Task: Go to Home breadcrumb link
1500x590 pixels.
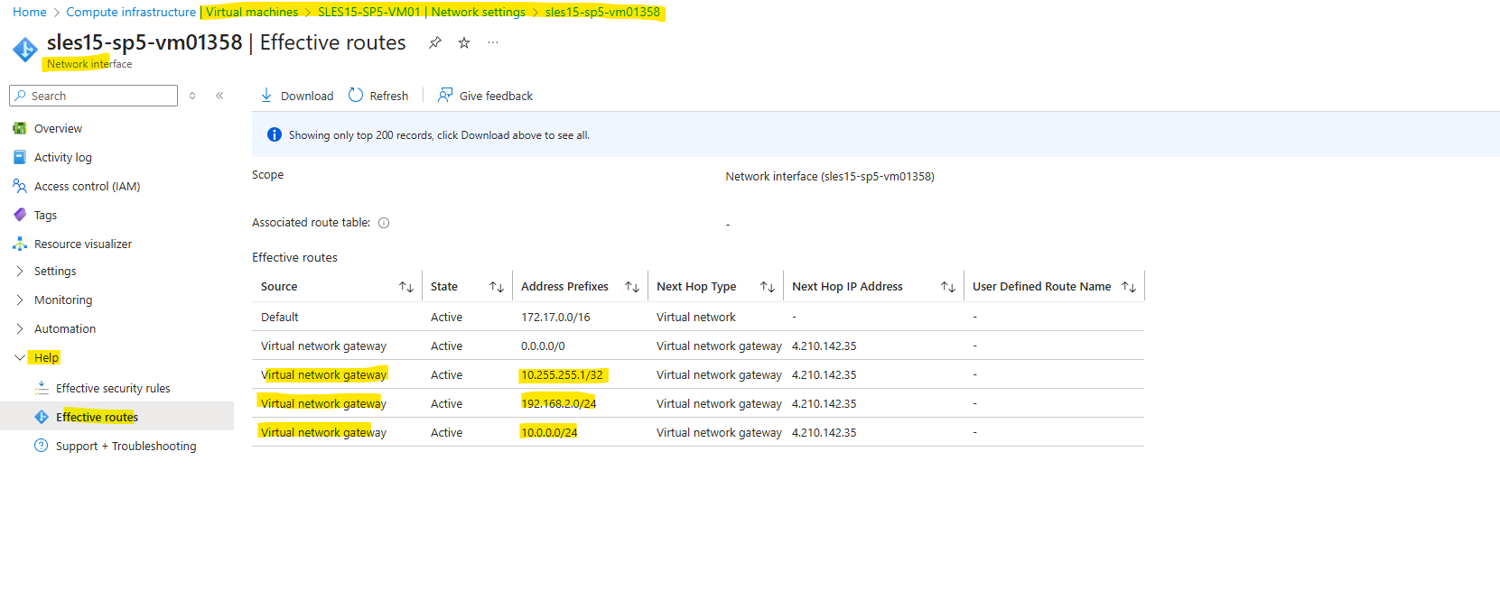Action: [30, 12]
